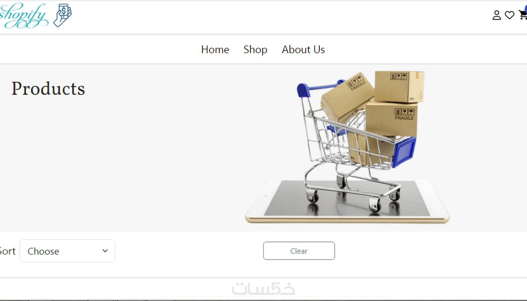Screen dimensions: 527x301
Task: Click the chevron arrow in sort dropdown
Action: pyautogui.click(x=105, y=251)
